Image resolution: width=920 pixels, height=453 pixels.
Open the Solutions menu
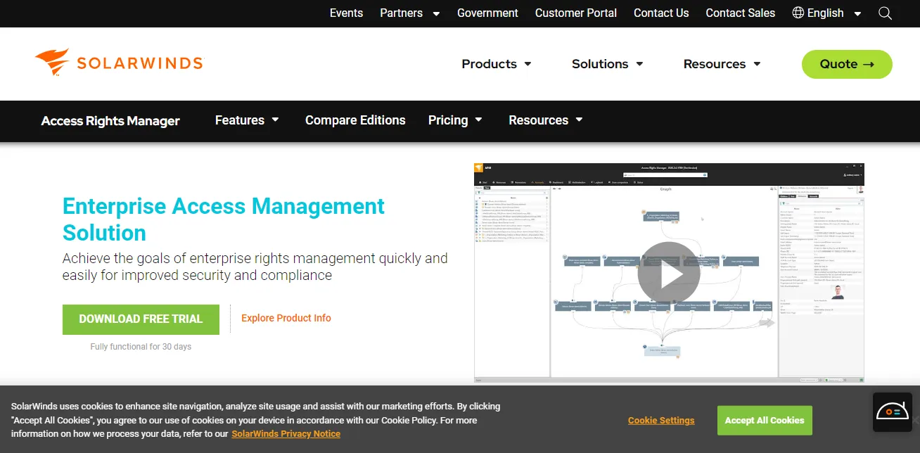[607, 64]
